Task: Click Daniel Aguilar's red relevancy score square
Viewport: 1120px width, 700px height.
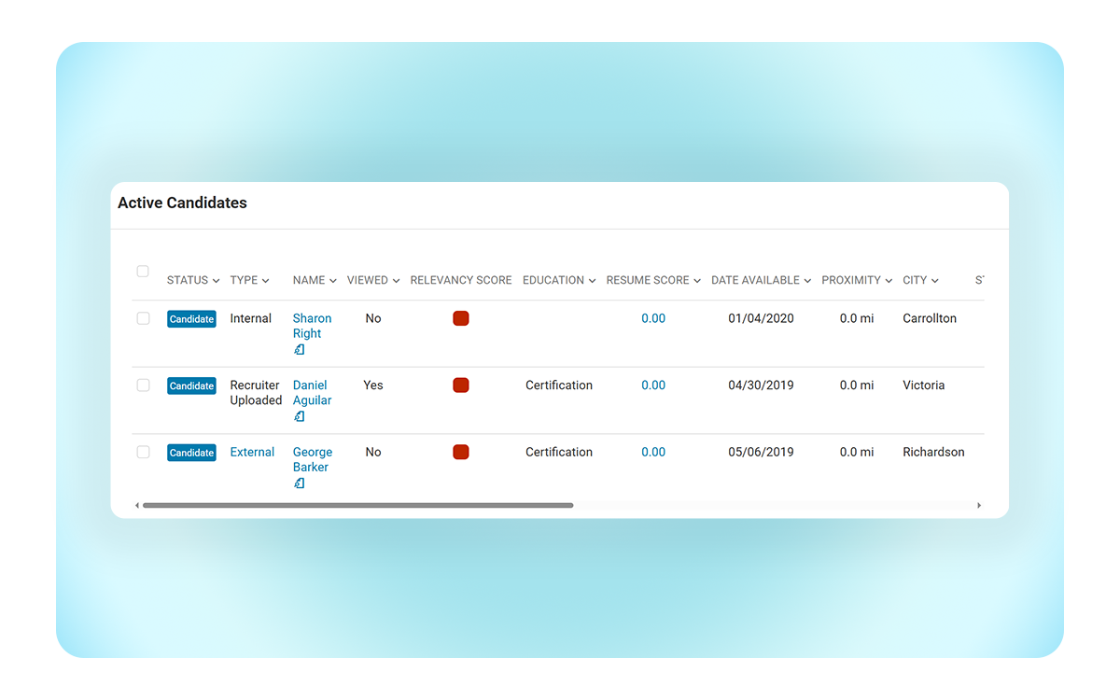Action: [x=460, y=385]
